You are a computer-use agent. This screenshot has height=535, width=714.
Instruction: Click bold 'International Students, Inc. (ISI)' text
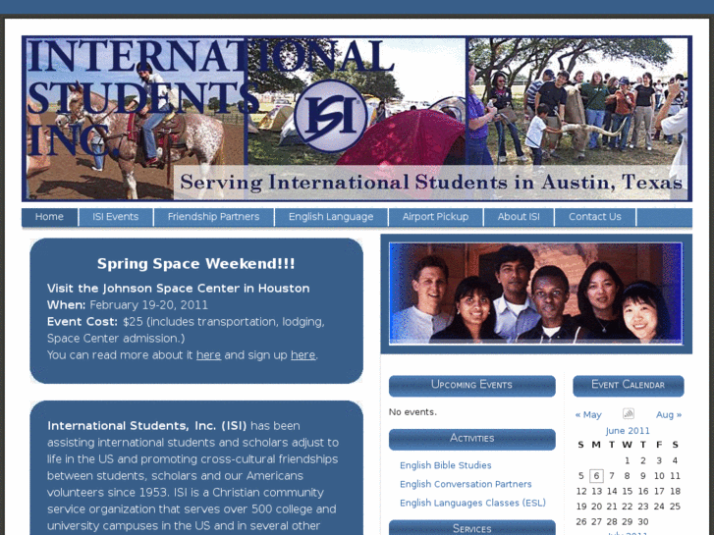tap(146, 426)
